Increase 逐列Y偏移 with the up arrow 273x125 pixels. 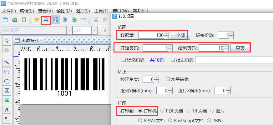pos(170,89)
